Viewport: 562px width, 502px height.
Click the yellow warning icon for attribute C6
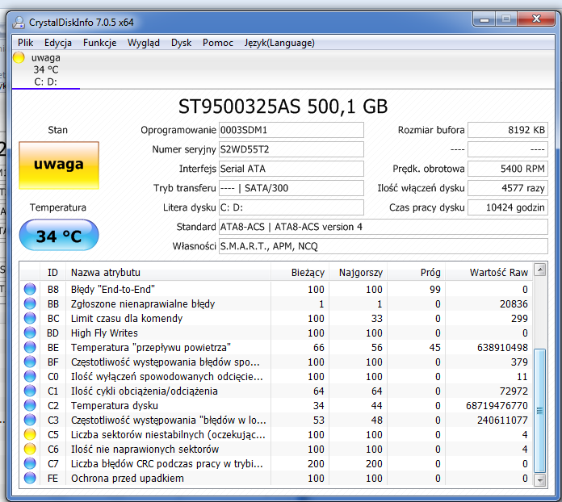[x=30, y=449]
